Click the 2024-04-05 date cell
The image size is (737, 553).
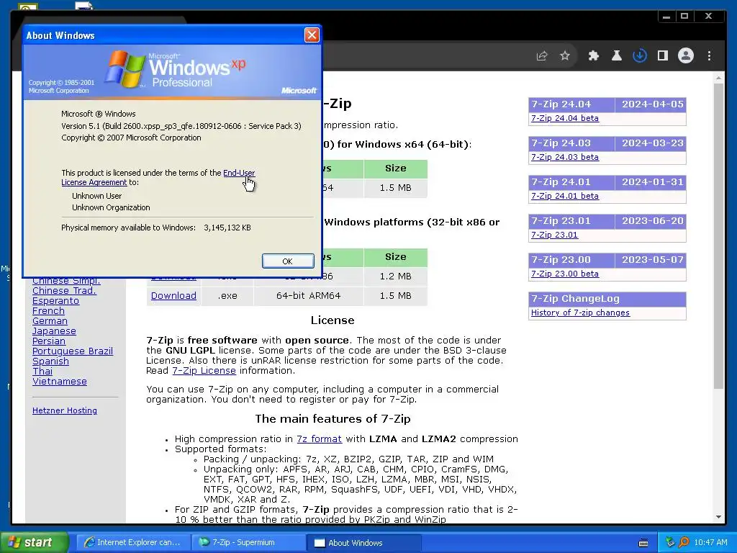point(652,104)
